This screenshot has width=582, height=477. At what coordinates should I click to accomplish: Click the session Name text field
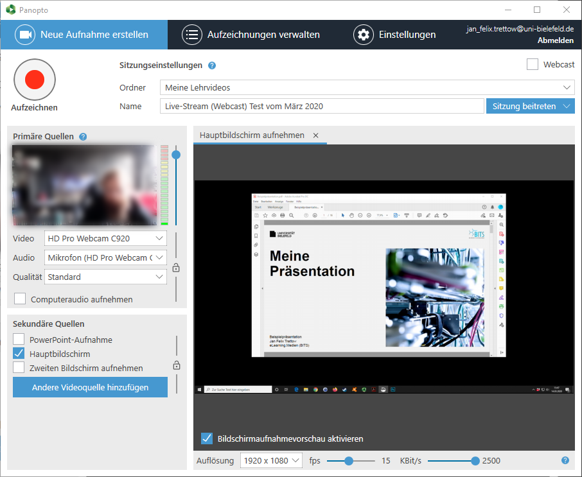click(x=321, y=106)
